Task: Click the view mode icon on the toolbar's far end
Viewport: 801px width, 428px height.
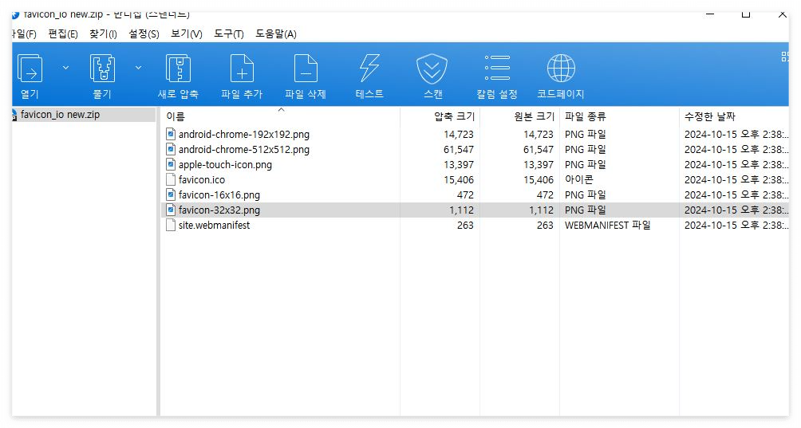Action: point(785,57)
